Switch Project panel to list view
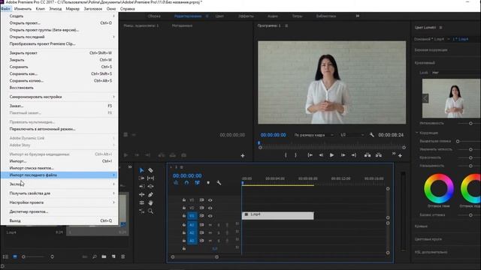Screen dimensions: 481x270 [x=5, y=256]
